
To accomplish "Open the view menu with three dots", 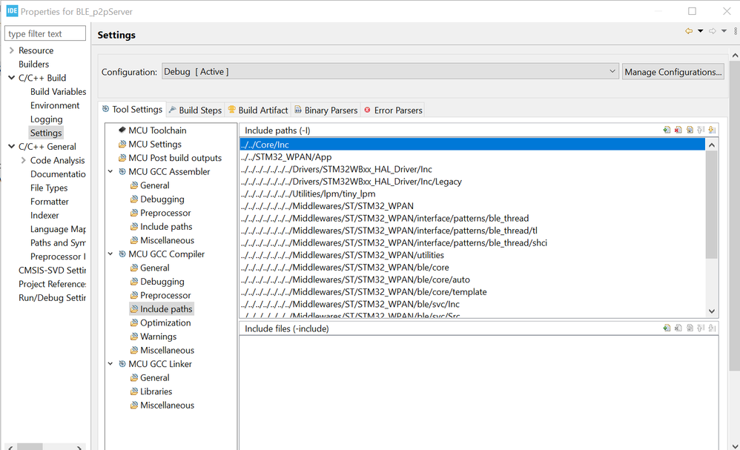I will tap(736, 31).
